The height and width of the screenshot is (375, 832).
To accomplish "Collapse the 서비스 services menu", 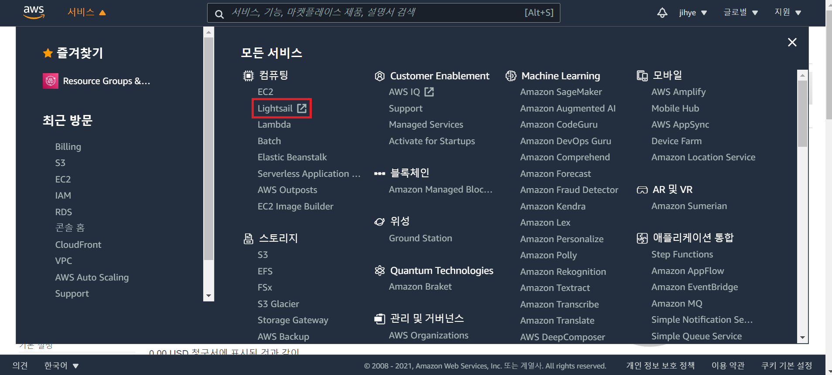I will point(86,12).
